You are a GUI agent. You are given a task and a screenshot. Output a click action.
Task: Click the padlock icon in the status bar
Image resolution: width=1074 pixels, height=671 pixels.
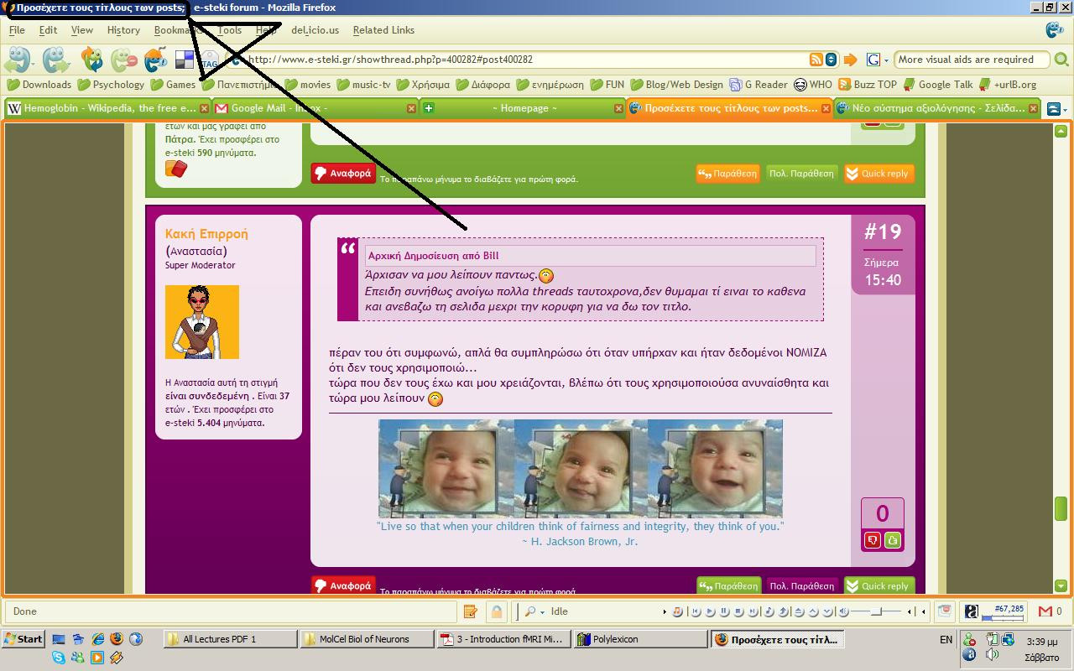point(497,611)
